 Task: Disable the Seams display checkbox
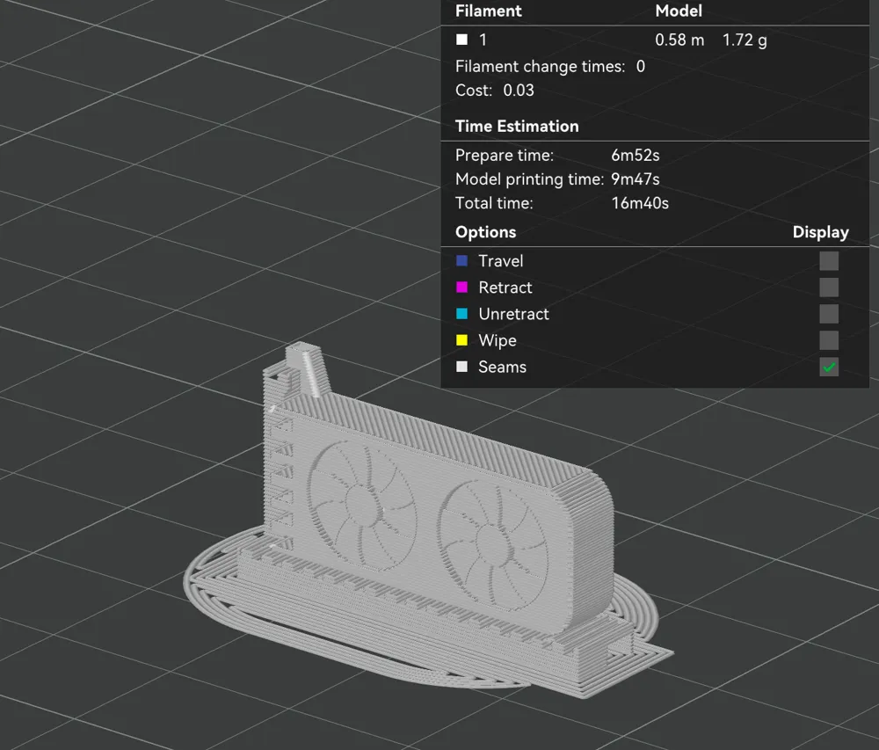click(827, 367)
